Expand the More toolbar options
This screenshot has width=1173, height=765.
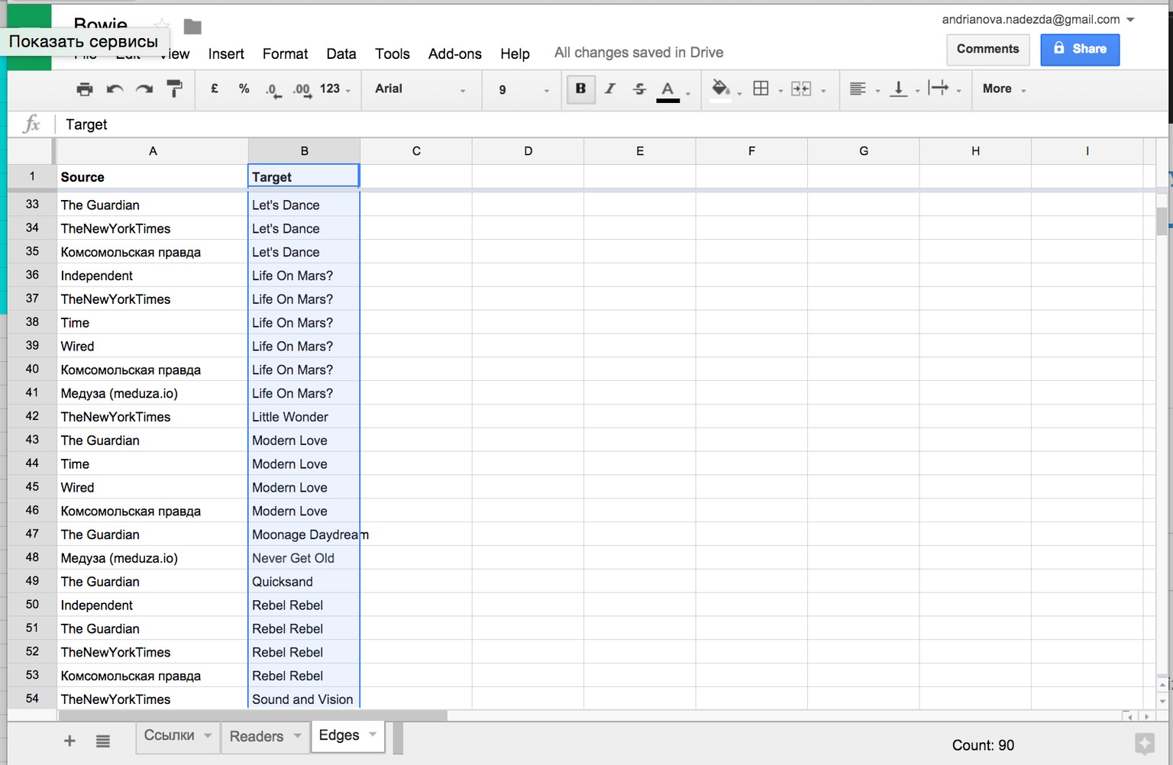[1004, 89]
